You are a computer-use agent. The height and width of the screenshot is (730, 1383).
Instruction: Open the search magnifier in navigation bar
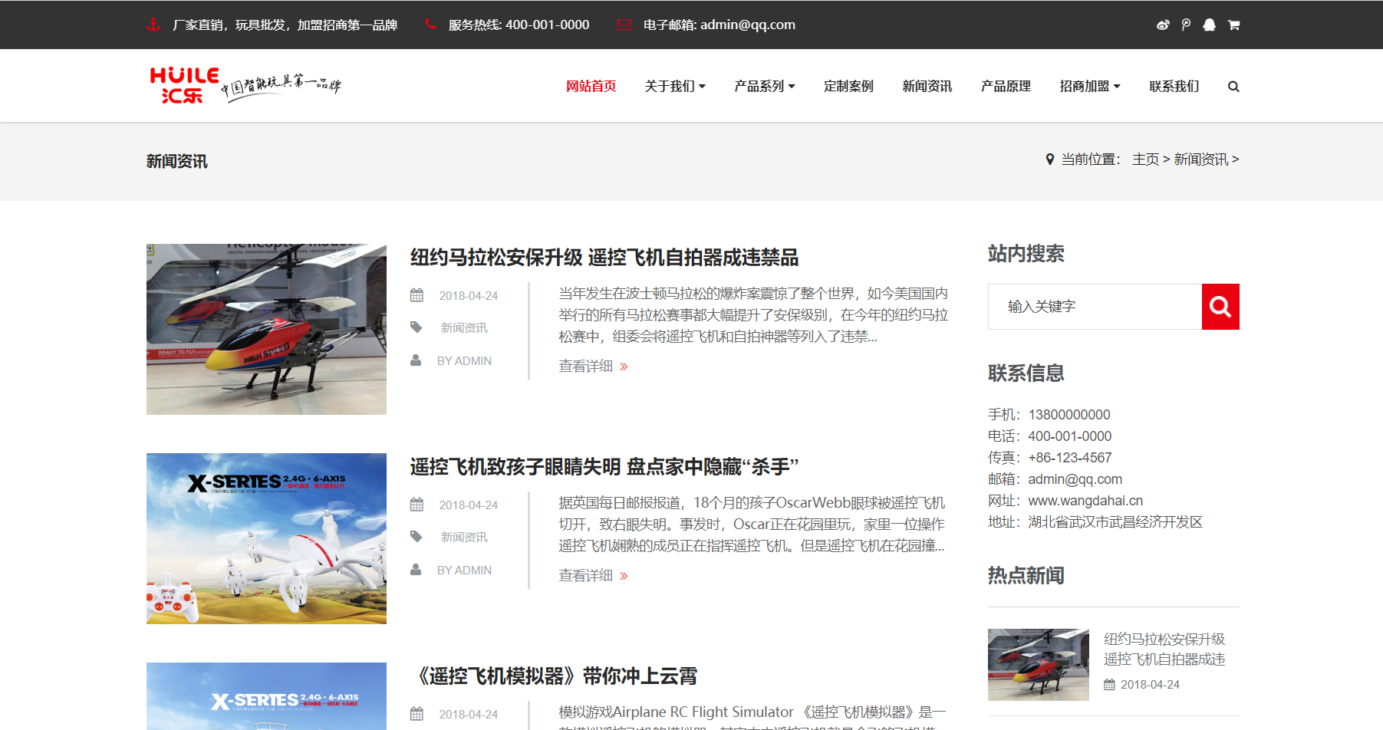pos(1233,87)
